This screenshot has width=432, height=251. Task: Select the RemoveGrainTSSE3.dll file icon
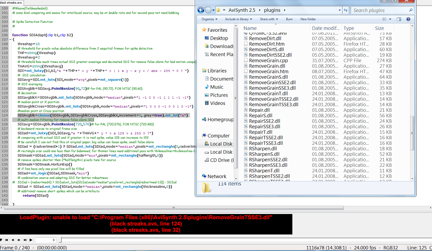[246, 105]
